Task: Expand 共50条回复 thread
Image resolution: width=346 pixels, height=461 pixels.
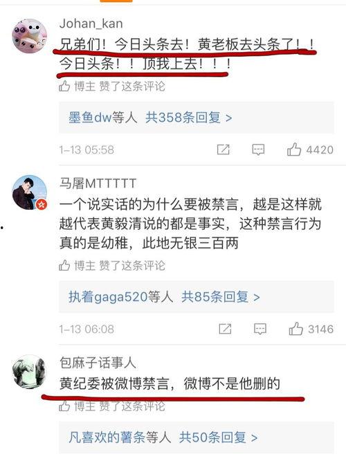Action: pyautogui.click(x=219, y=437)
